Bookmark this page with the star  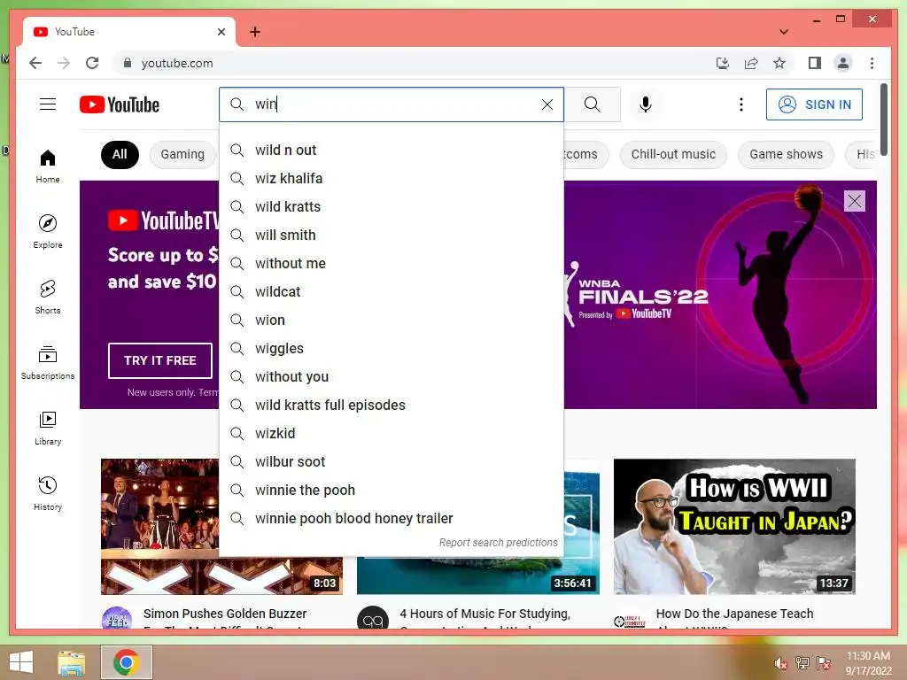coord(779,63)
